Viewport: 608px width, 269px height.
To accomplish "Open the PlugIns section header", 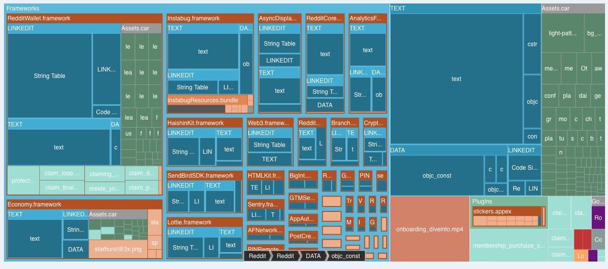I will (509, 202).
